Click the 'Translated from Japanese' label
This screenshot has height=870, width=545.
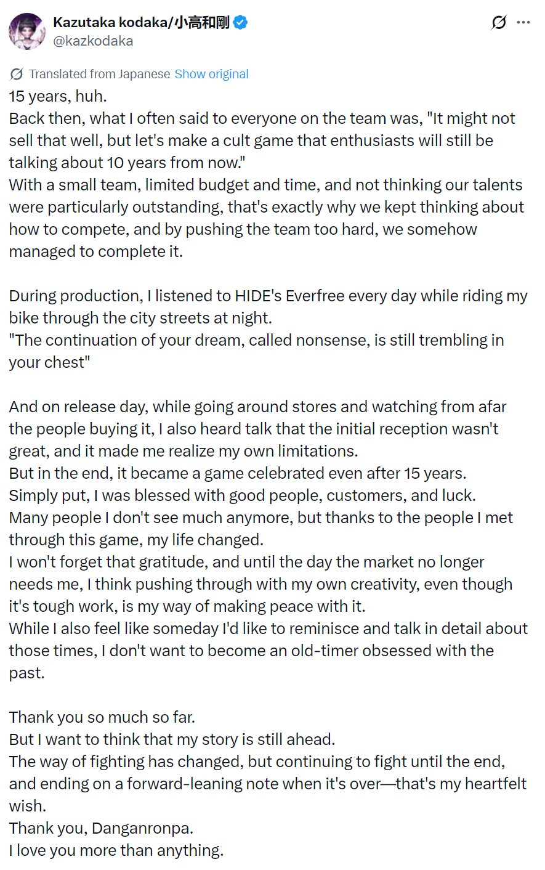(99, 74)
